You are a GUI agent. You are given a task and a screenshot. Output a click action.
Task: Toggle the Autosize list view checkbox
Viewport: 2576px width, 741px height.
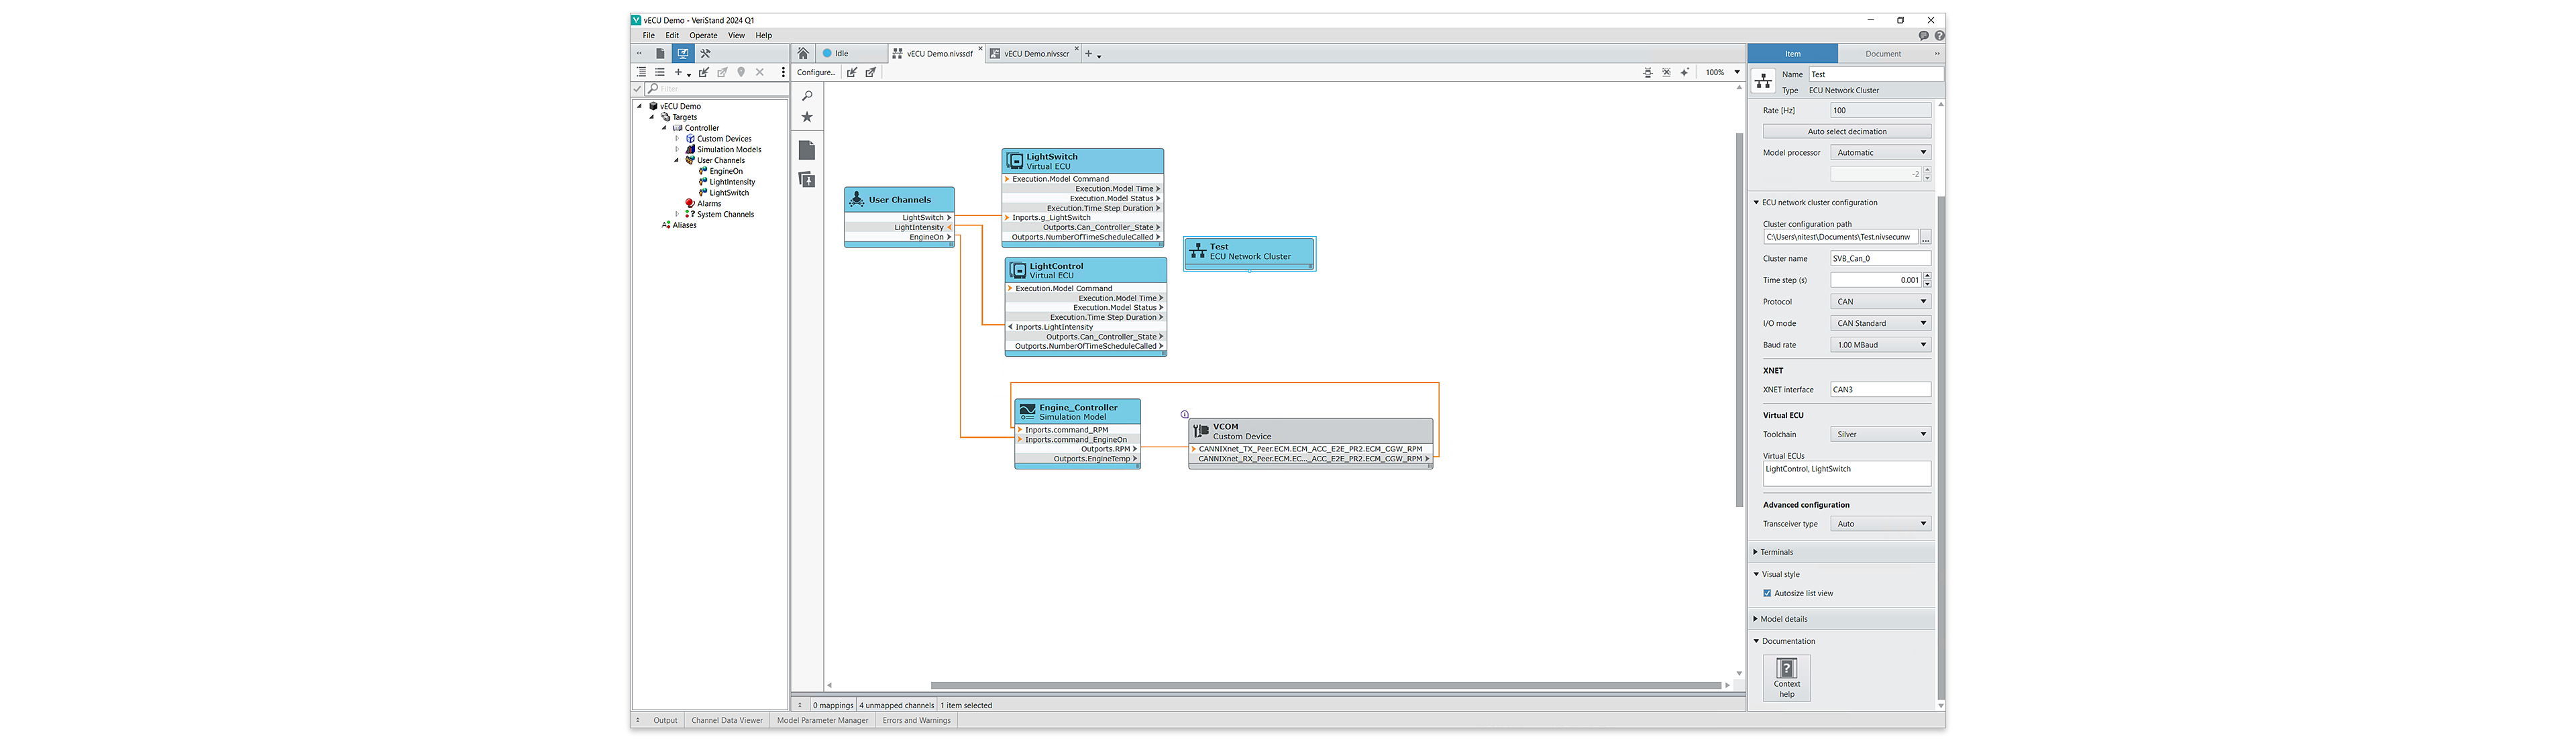pyautogui.click(x=1767, y=593)
